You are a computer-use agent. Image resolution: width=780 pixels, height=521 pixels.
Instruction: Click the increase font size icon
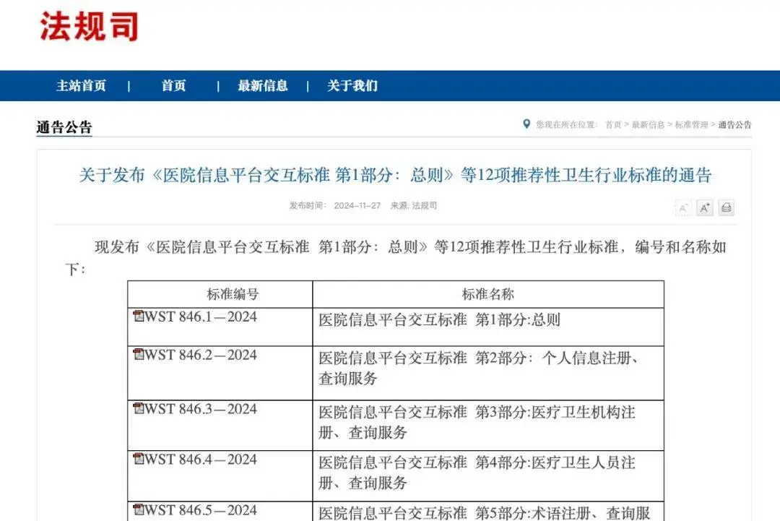pyautogui.click(x=704, y=208)
